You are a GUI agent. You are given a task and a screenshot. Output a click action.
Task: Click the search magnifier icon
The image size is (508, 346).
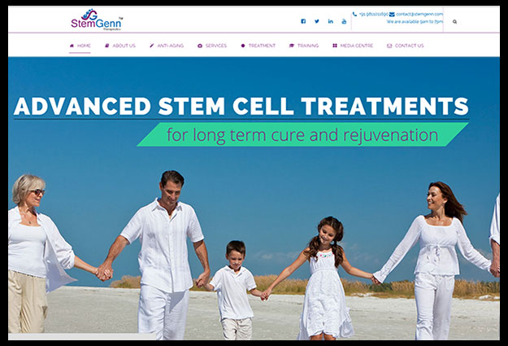click(455, 22)
